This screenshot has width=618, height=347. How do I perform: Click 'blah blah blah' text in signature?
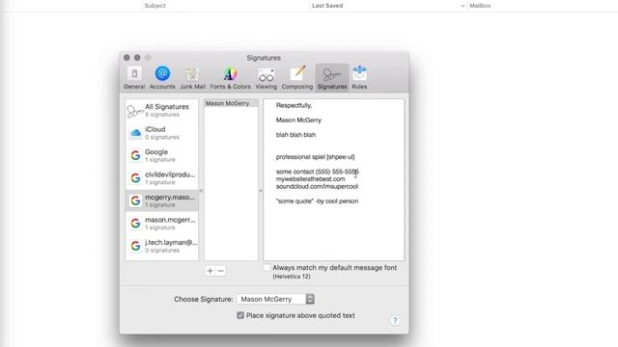295,135
